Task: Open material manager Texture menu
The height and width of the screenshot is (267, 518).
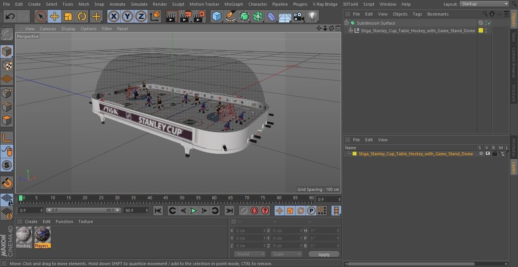Action: coord(85,222)
